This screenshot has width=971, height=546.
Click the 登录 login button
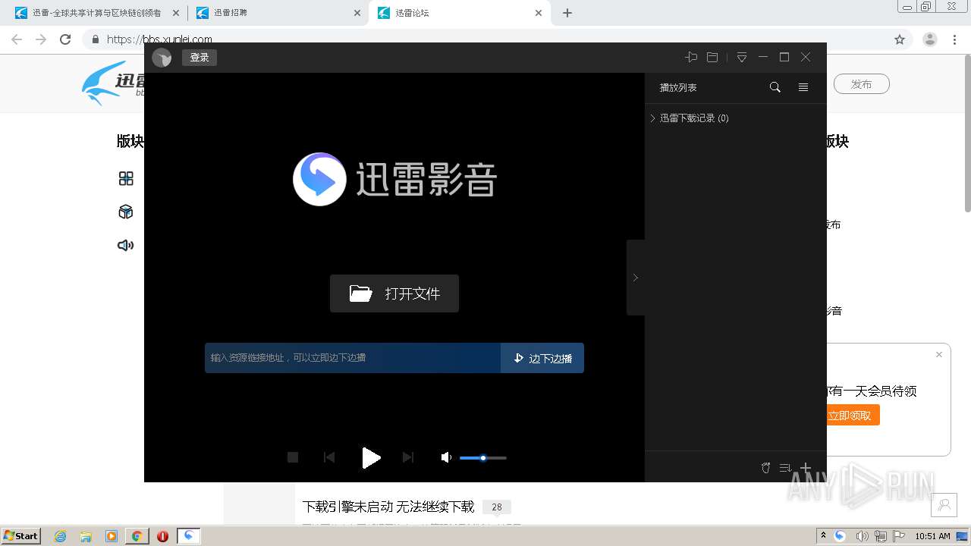[x=200, y=58]
